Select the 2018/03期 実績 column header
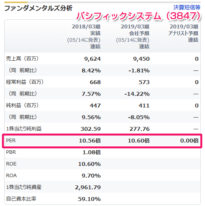Viewport: 205px width, 206px height. click(x=84, y=37)
